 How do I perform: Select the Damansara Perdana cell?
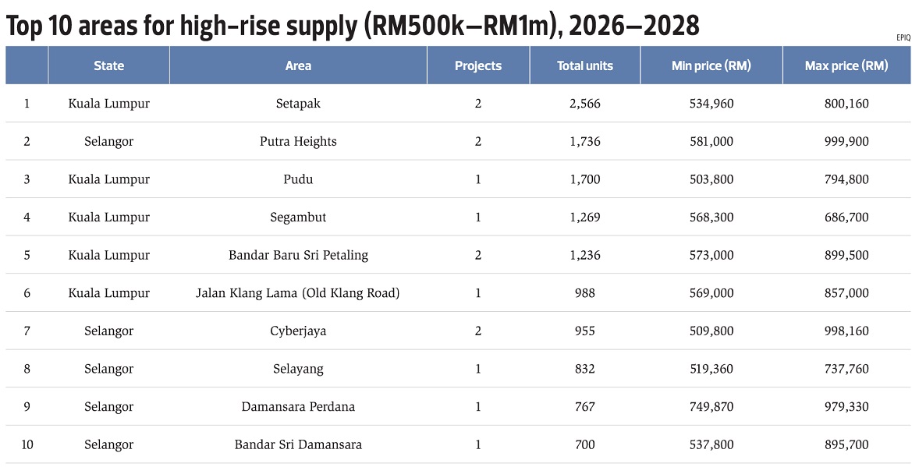point(298,406)
